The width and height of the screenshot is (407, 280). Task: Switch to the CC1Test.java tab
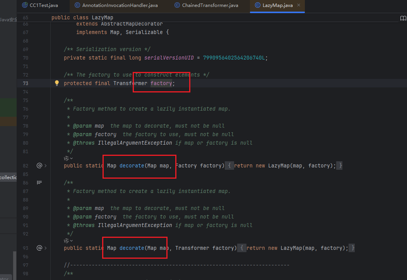pyautogui.click(x=44, y=5)
